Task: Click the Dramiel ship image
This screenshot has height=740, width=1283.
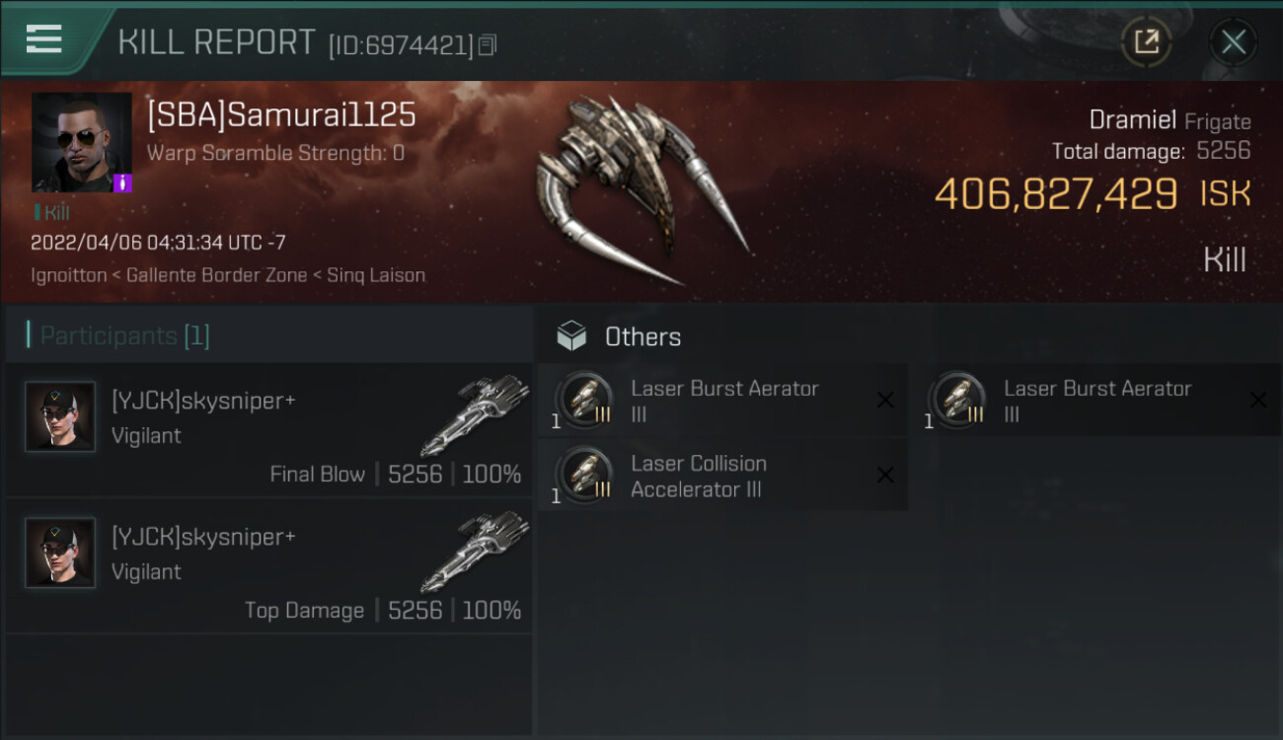Action: click(x=640, y=187)
